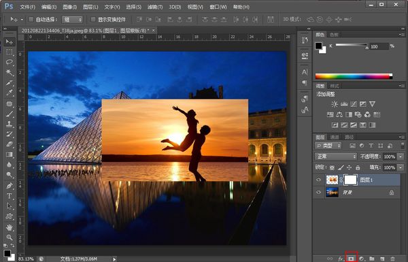Image resolution: width=408 pixels, height=262 pixels.
Task: Select the Magic Wand tool
Action: [x=10, y=72]
